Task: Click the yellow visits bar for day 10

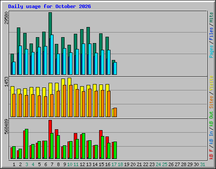Action: [69, 81]
